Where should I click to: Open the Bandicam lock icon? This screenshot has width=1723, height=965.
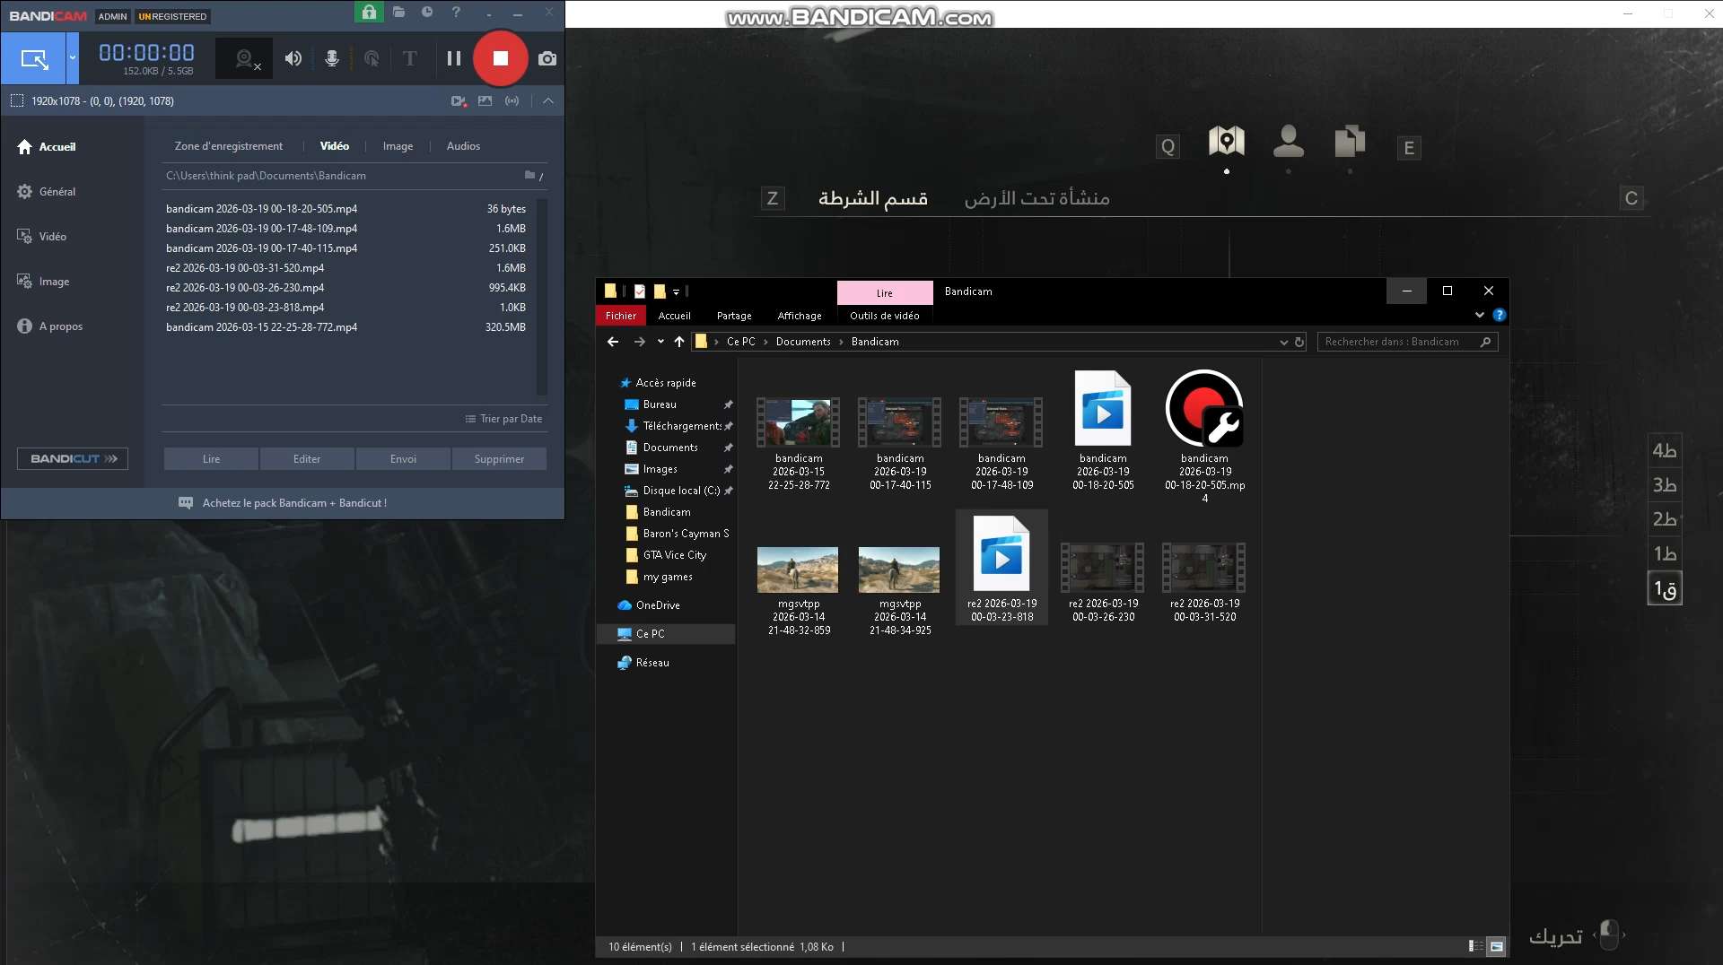369,13
